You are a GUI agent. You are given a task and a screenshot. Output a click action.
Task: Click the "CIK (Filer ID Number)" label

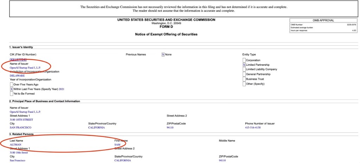[x=23, y=55]
